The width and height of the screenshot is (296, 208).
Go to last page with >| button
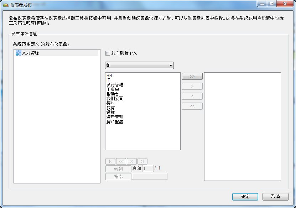pyautogui.click(x=142, y=161)
